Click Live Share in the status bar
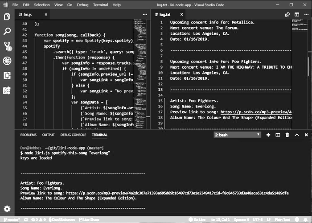This screenshot has width=312, height=223. coord(89,219)
